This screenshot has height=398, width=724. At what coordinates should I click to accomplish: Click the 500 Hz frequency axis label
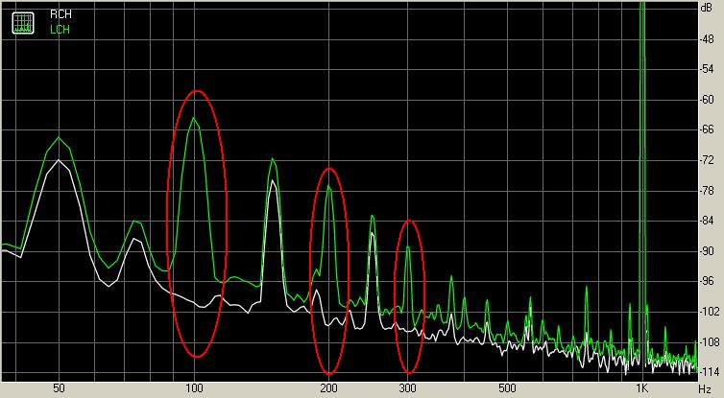507,388
